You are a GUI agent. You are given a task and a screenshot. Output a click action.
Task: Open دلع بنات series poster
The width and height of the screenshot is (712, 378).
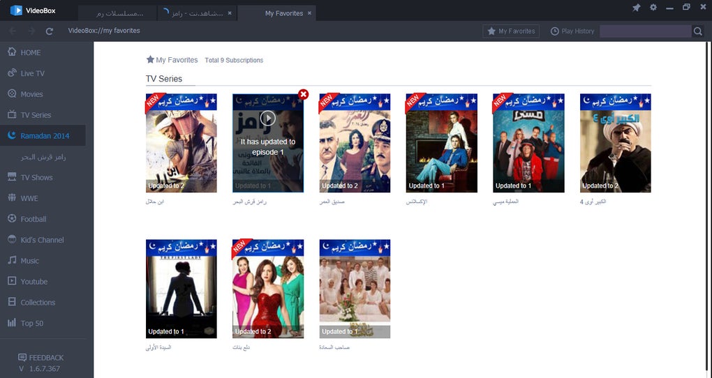[x=268, y=289]
